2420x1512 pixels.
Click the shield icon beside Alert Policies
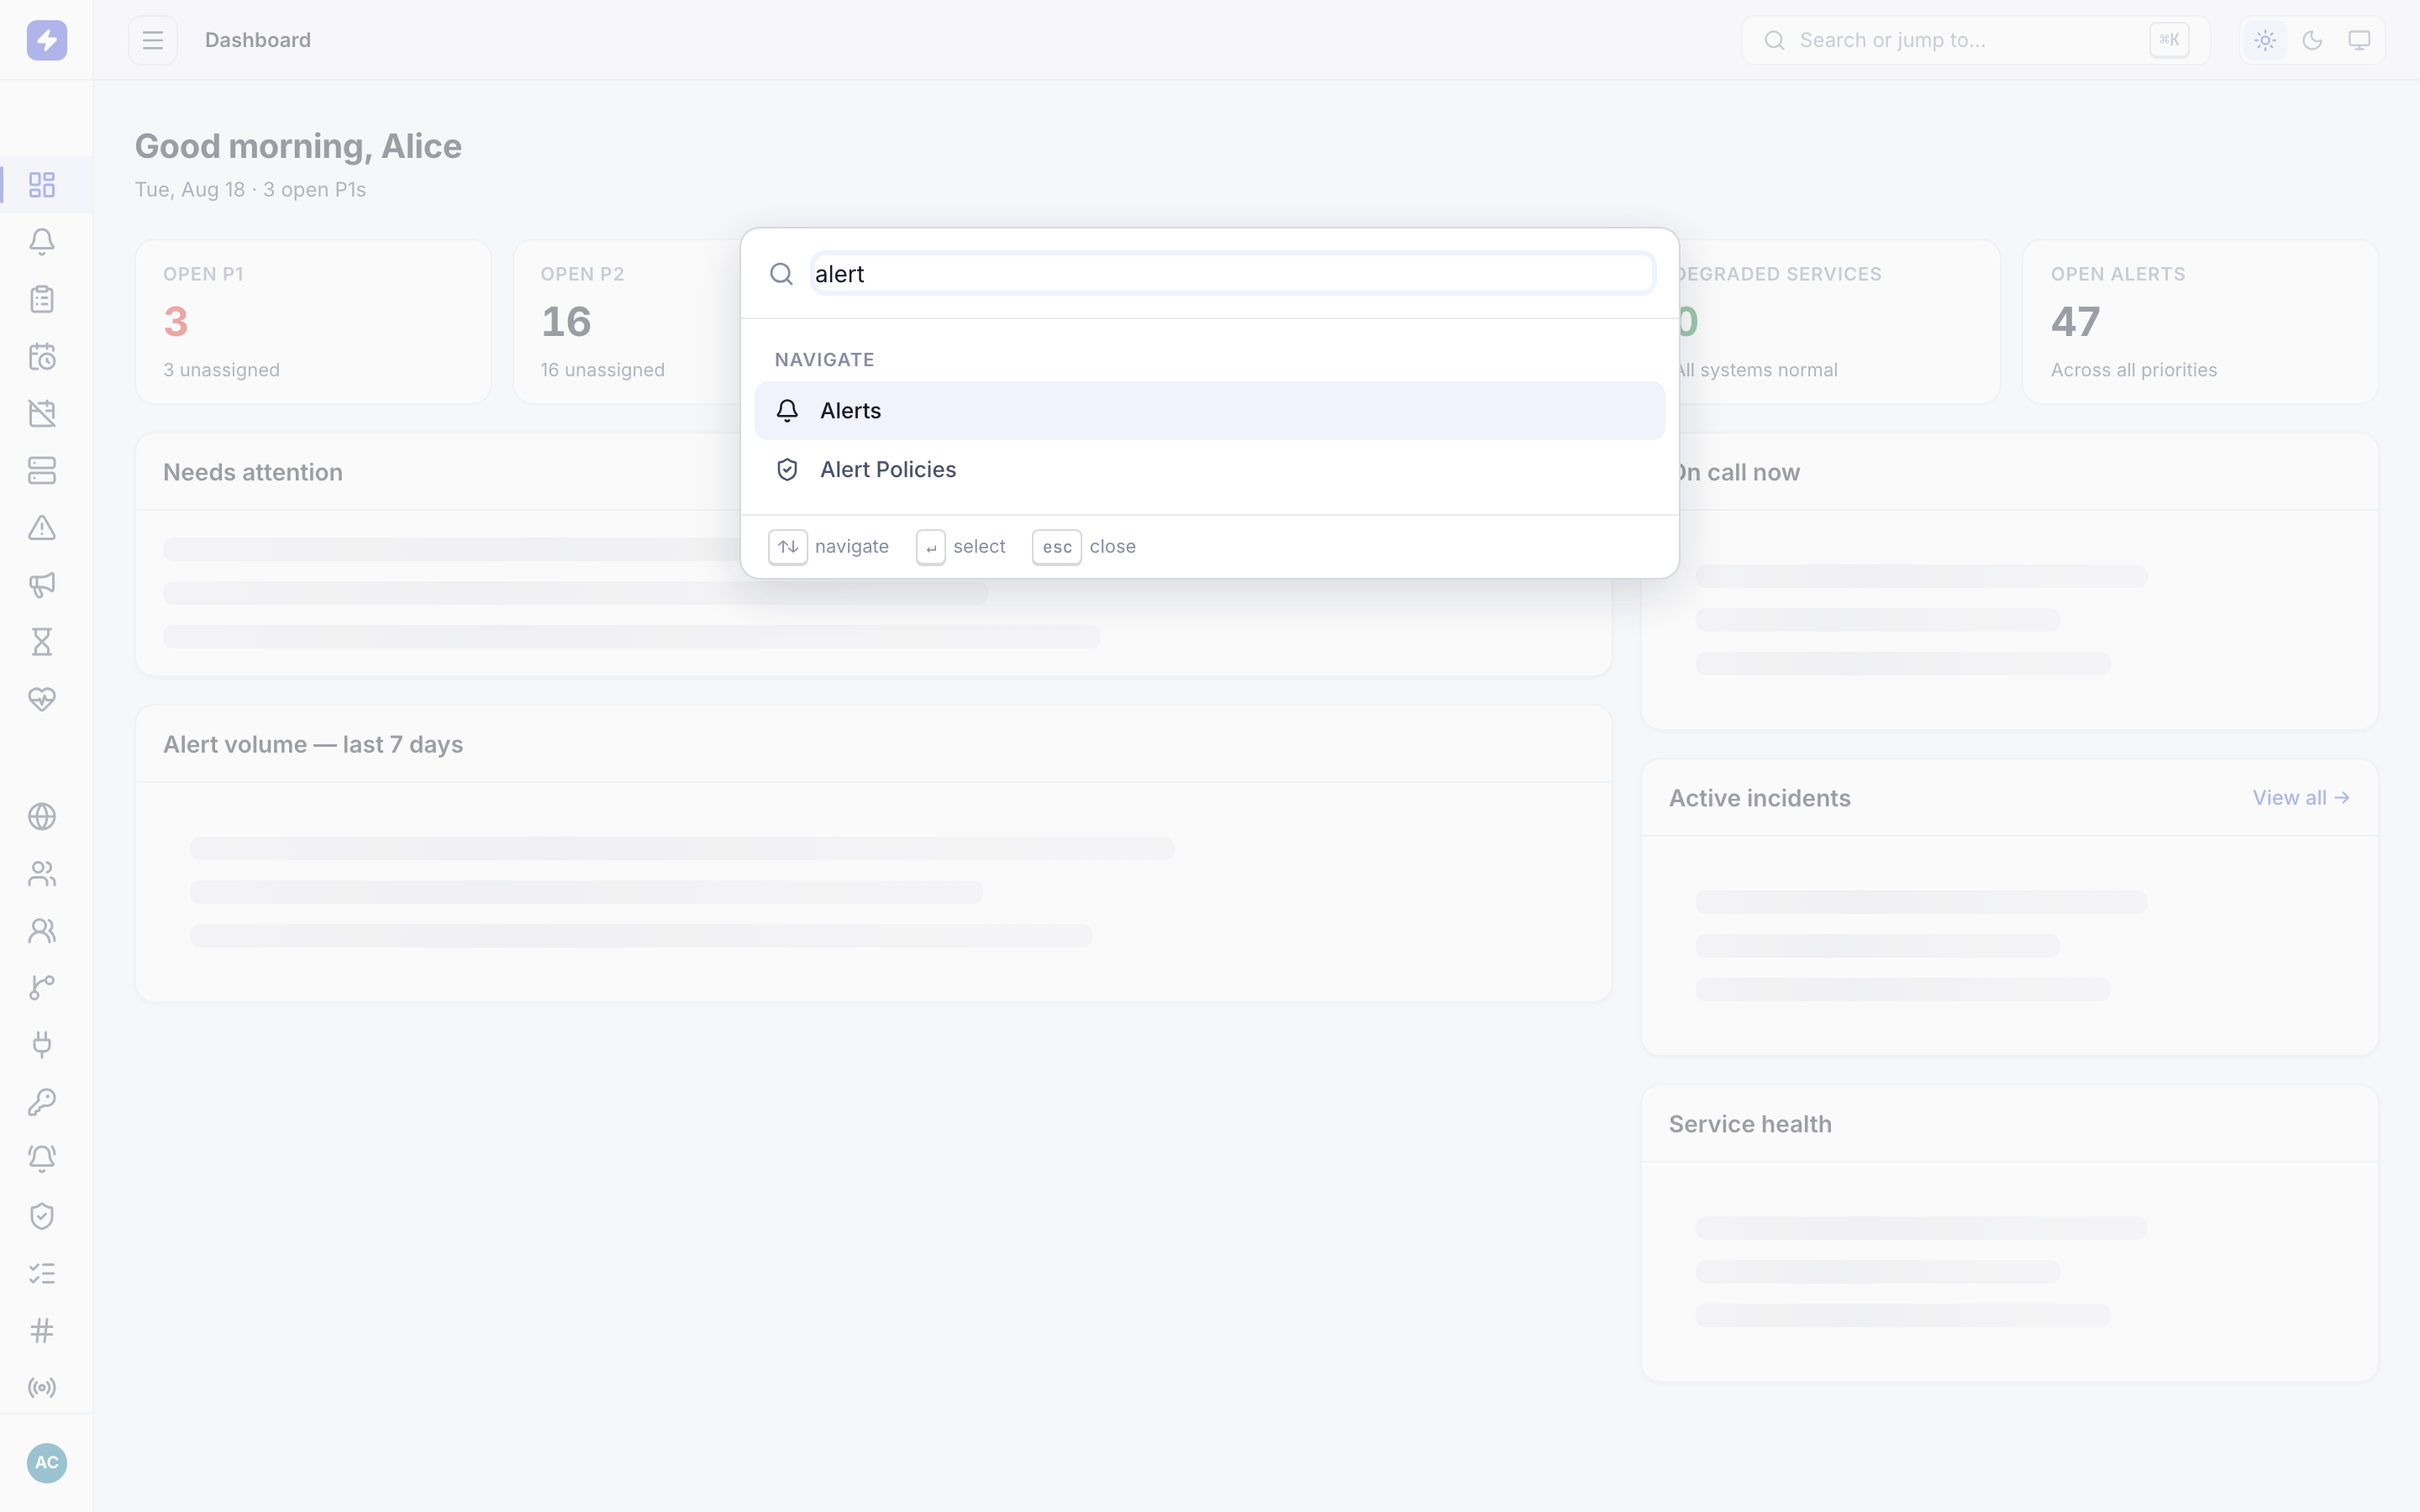[x=787, y=470]
